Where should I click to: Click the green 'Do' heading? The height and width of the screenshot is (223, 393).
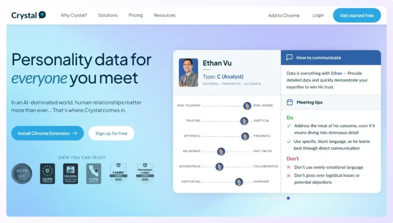tap(290, 117)
